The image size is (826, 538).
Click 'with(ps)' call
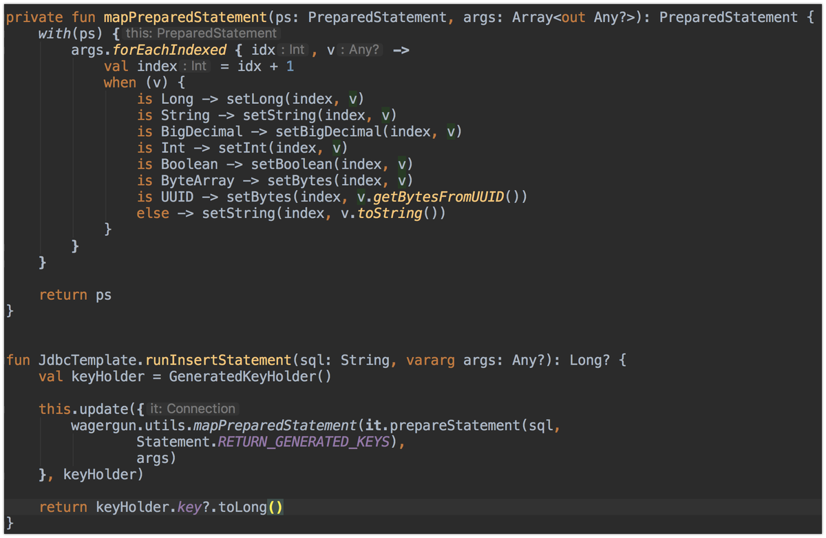71,34
